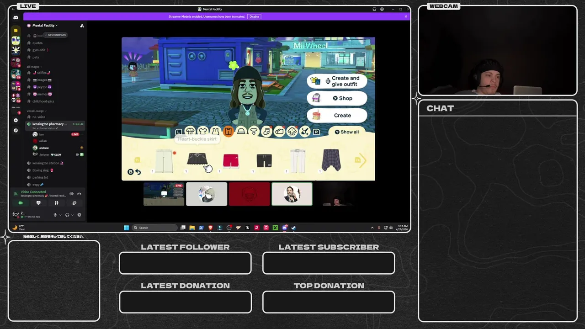Mute the microphone in user panel
Image resolution: width=585 pixels, height=329 pixels.
click(55, 215)
